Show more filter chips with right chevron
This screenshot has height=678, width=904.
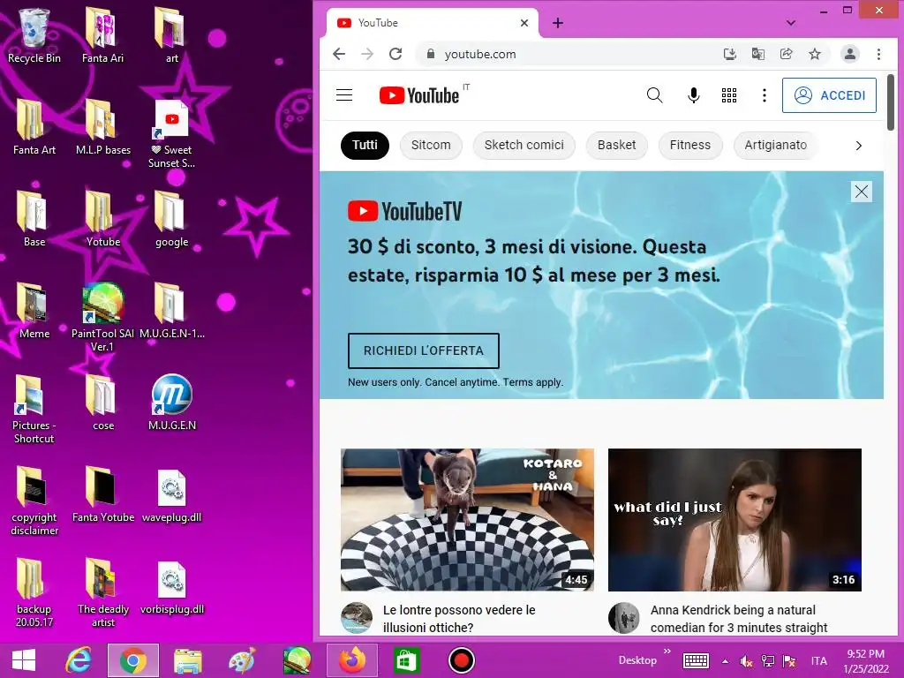858,146
